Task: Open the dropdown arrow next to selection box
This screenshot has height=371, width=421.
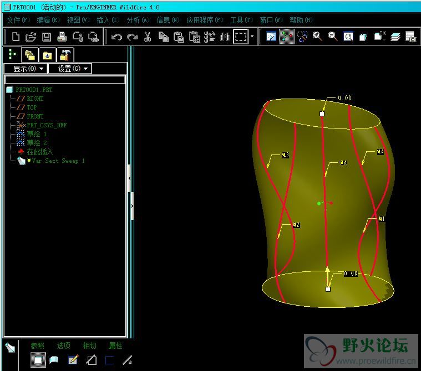Action: 252,37
